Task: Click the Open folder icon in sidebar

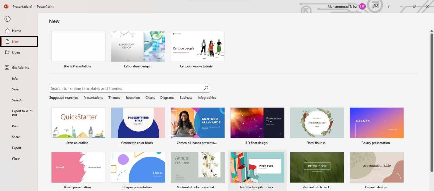Action: [7, 52]
